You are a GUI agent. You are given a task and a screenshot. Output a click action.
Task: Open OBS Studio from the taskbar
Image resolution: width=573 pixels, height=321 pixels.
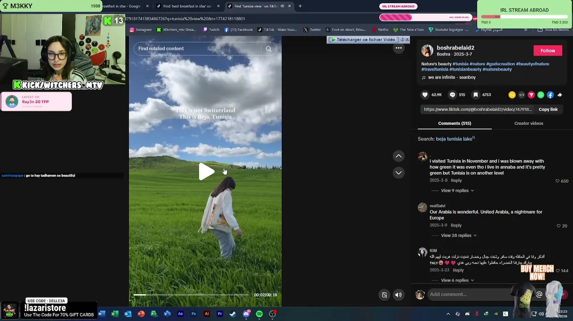[272, 314]
